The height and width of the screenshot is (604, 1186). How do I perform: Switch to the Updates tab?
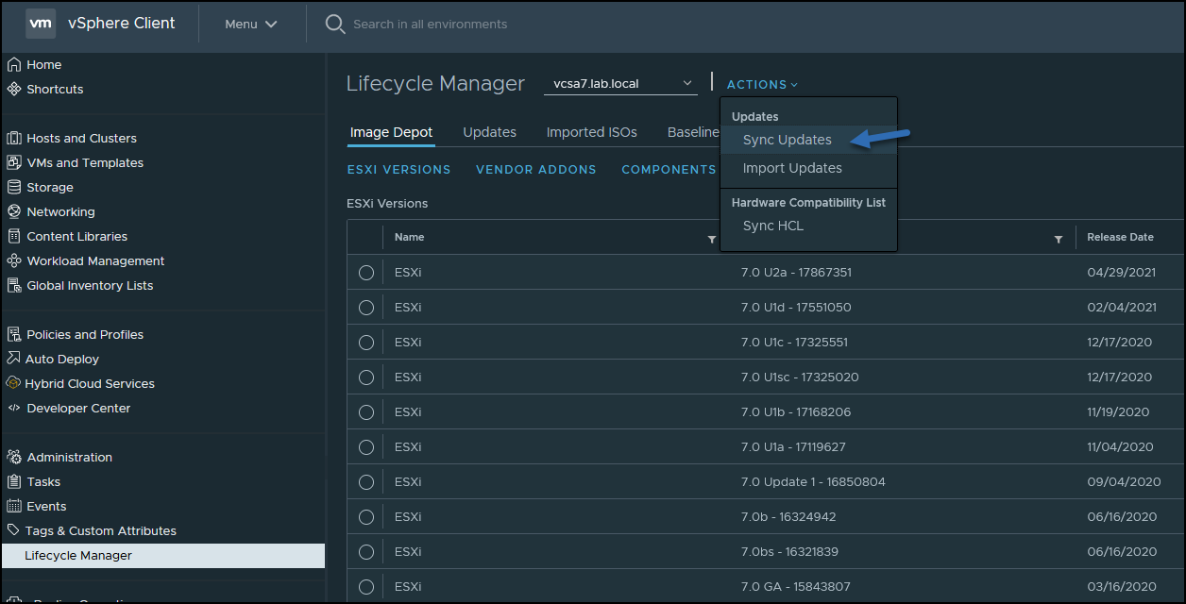[x=489, y=132]
